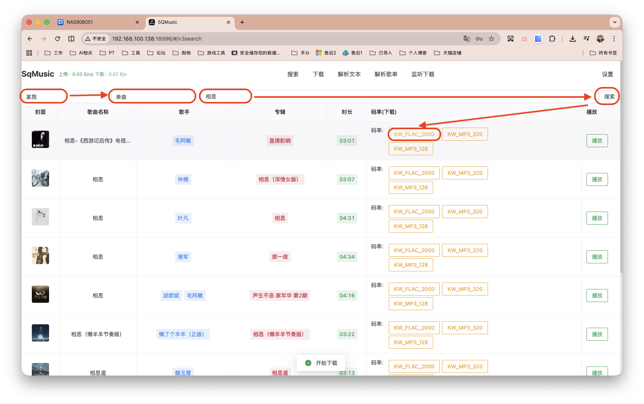Screen dimensions: 644x404
Task: Open the 解析歌单 menu item
Action: click(x=386, y=74)
